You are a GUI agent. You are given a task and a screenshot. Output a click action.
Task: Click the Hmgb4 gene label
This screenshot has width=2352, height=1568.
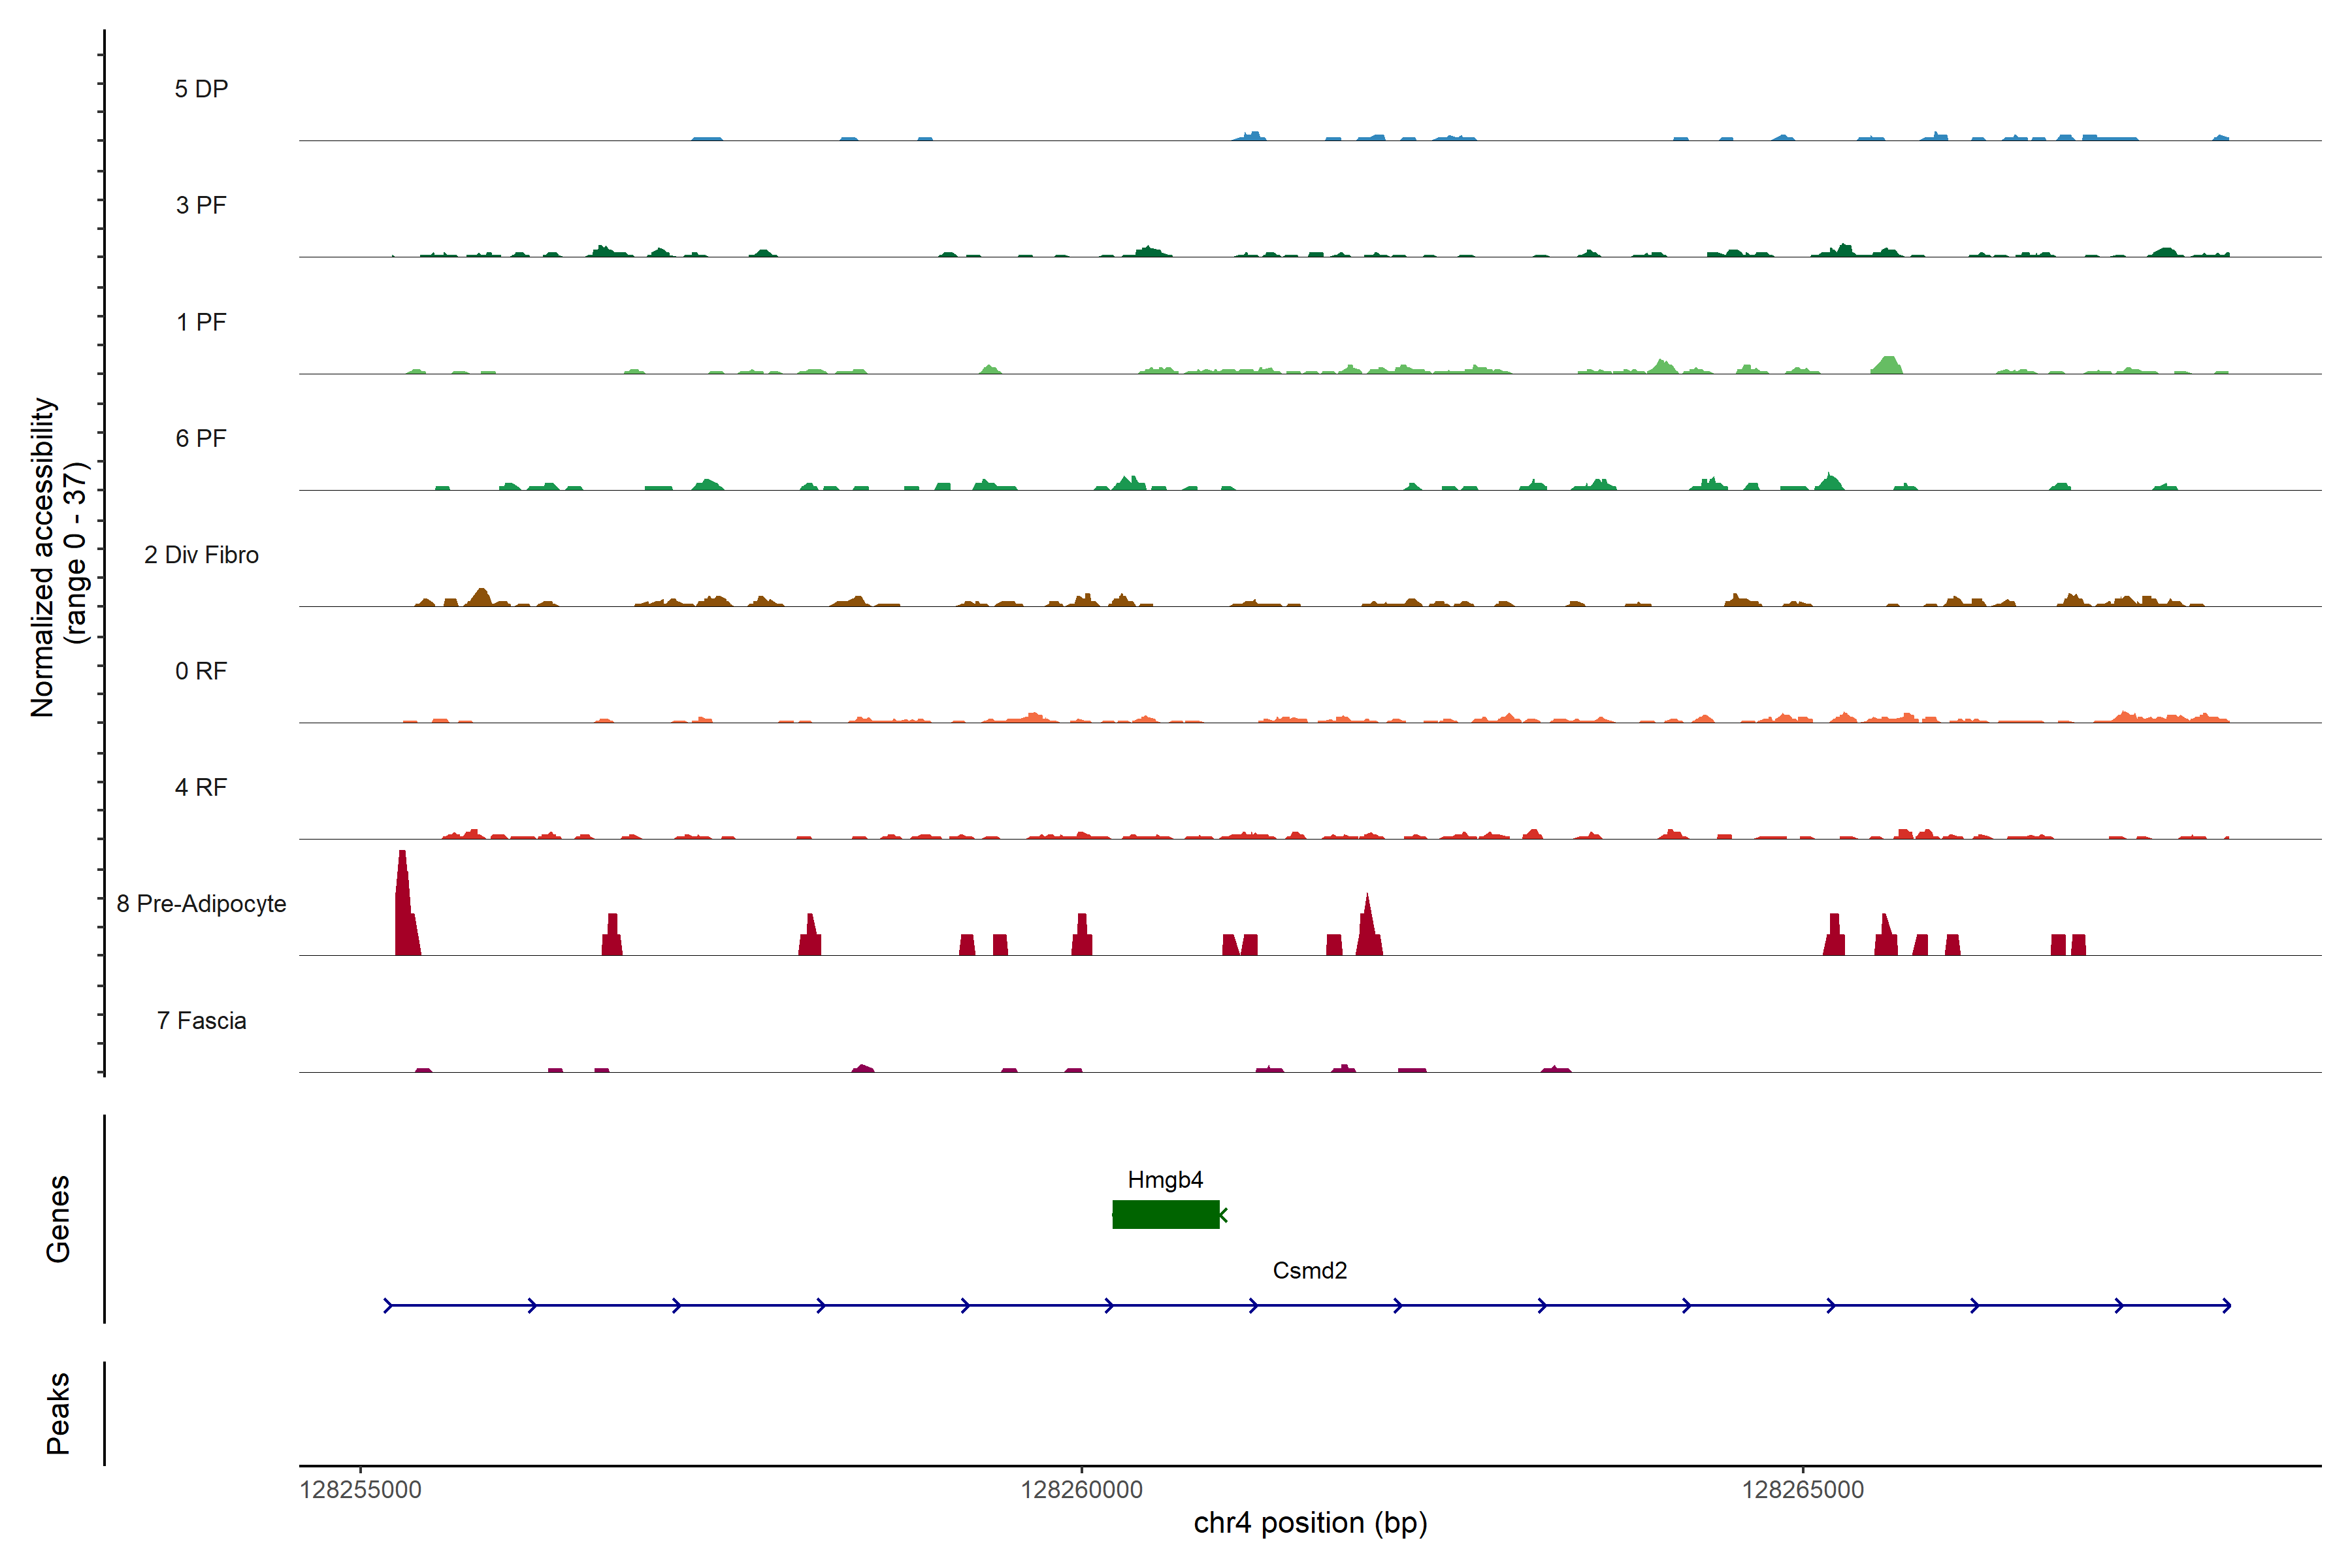[1165, 1180]
